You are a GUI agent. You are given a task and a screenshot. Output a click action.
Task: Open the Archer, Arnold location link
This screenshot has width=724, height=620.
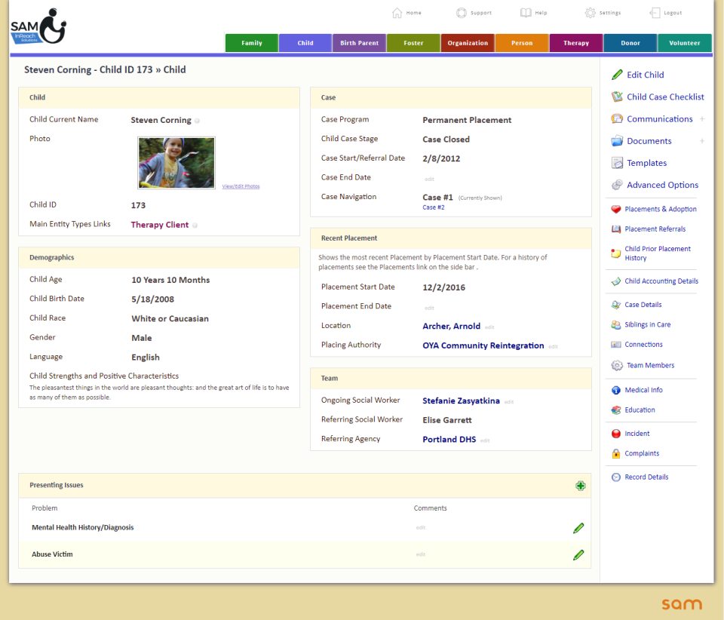click(451, 327)
